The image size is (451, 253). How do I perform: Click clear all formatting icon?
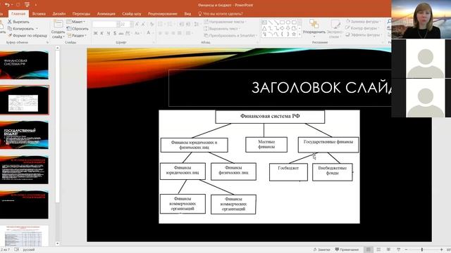coord(152,25)
